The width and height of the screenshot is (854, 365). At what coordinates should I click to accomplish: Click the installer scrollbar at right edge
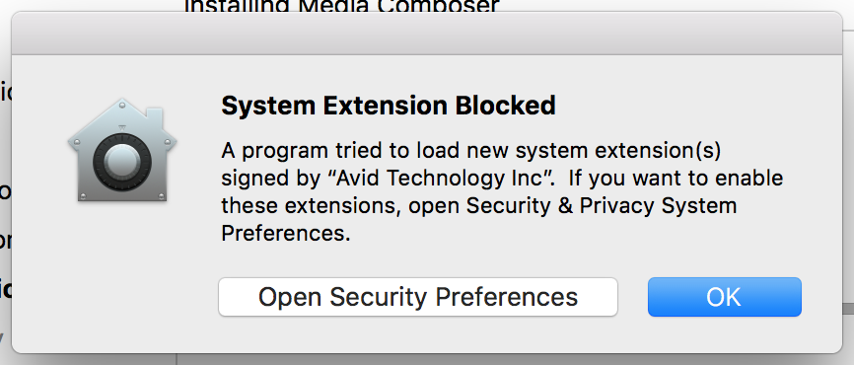848,309
